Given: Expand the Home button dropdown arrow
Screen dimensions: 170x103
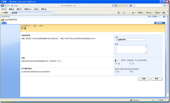Looking at the screenshot, I should pos(121,13).
